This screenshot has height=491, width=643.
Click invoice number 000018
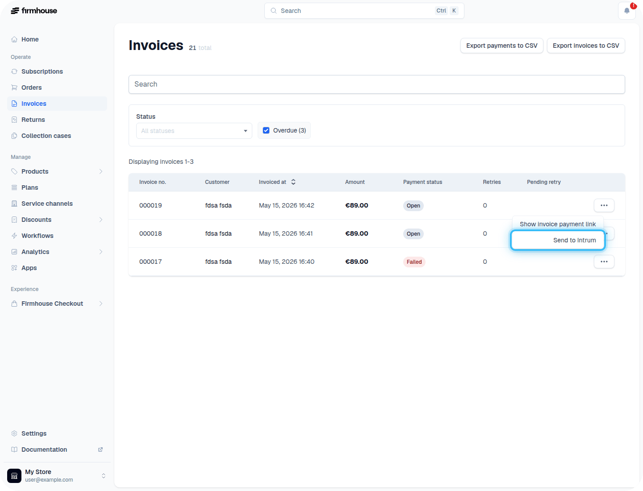(x=150, y=233)
